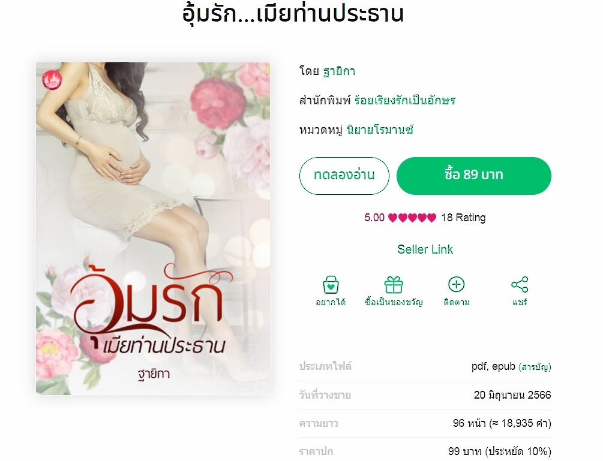
Task: Click the share icon
Action: 520,285
